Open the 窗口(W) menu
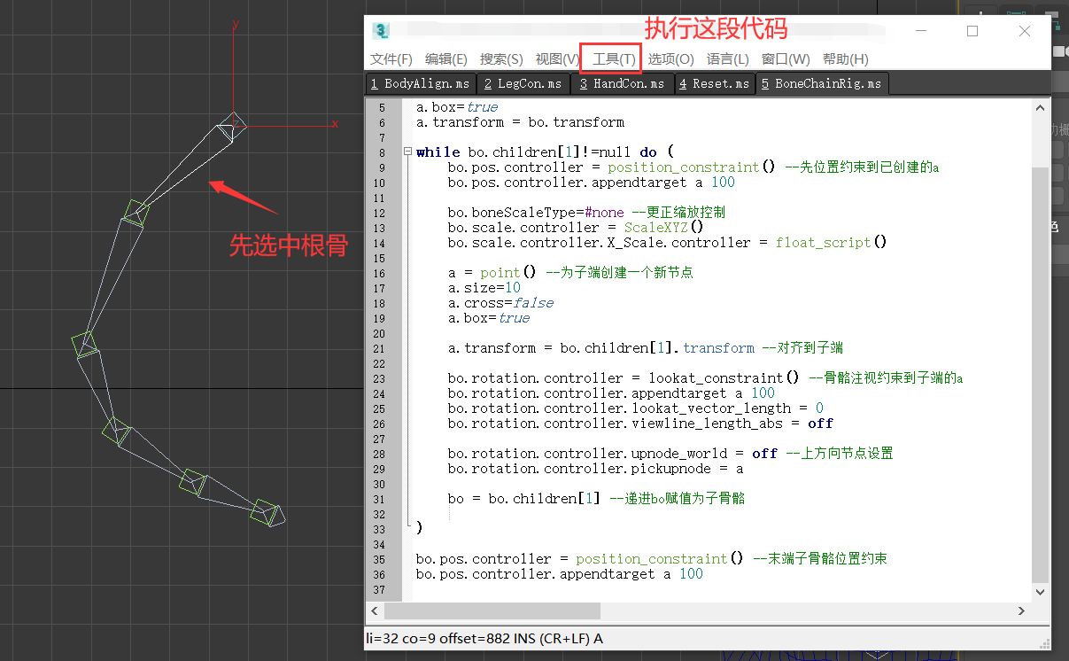Viewport: 1069px width, 661px height. pos(786,59)
